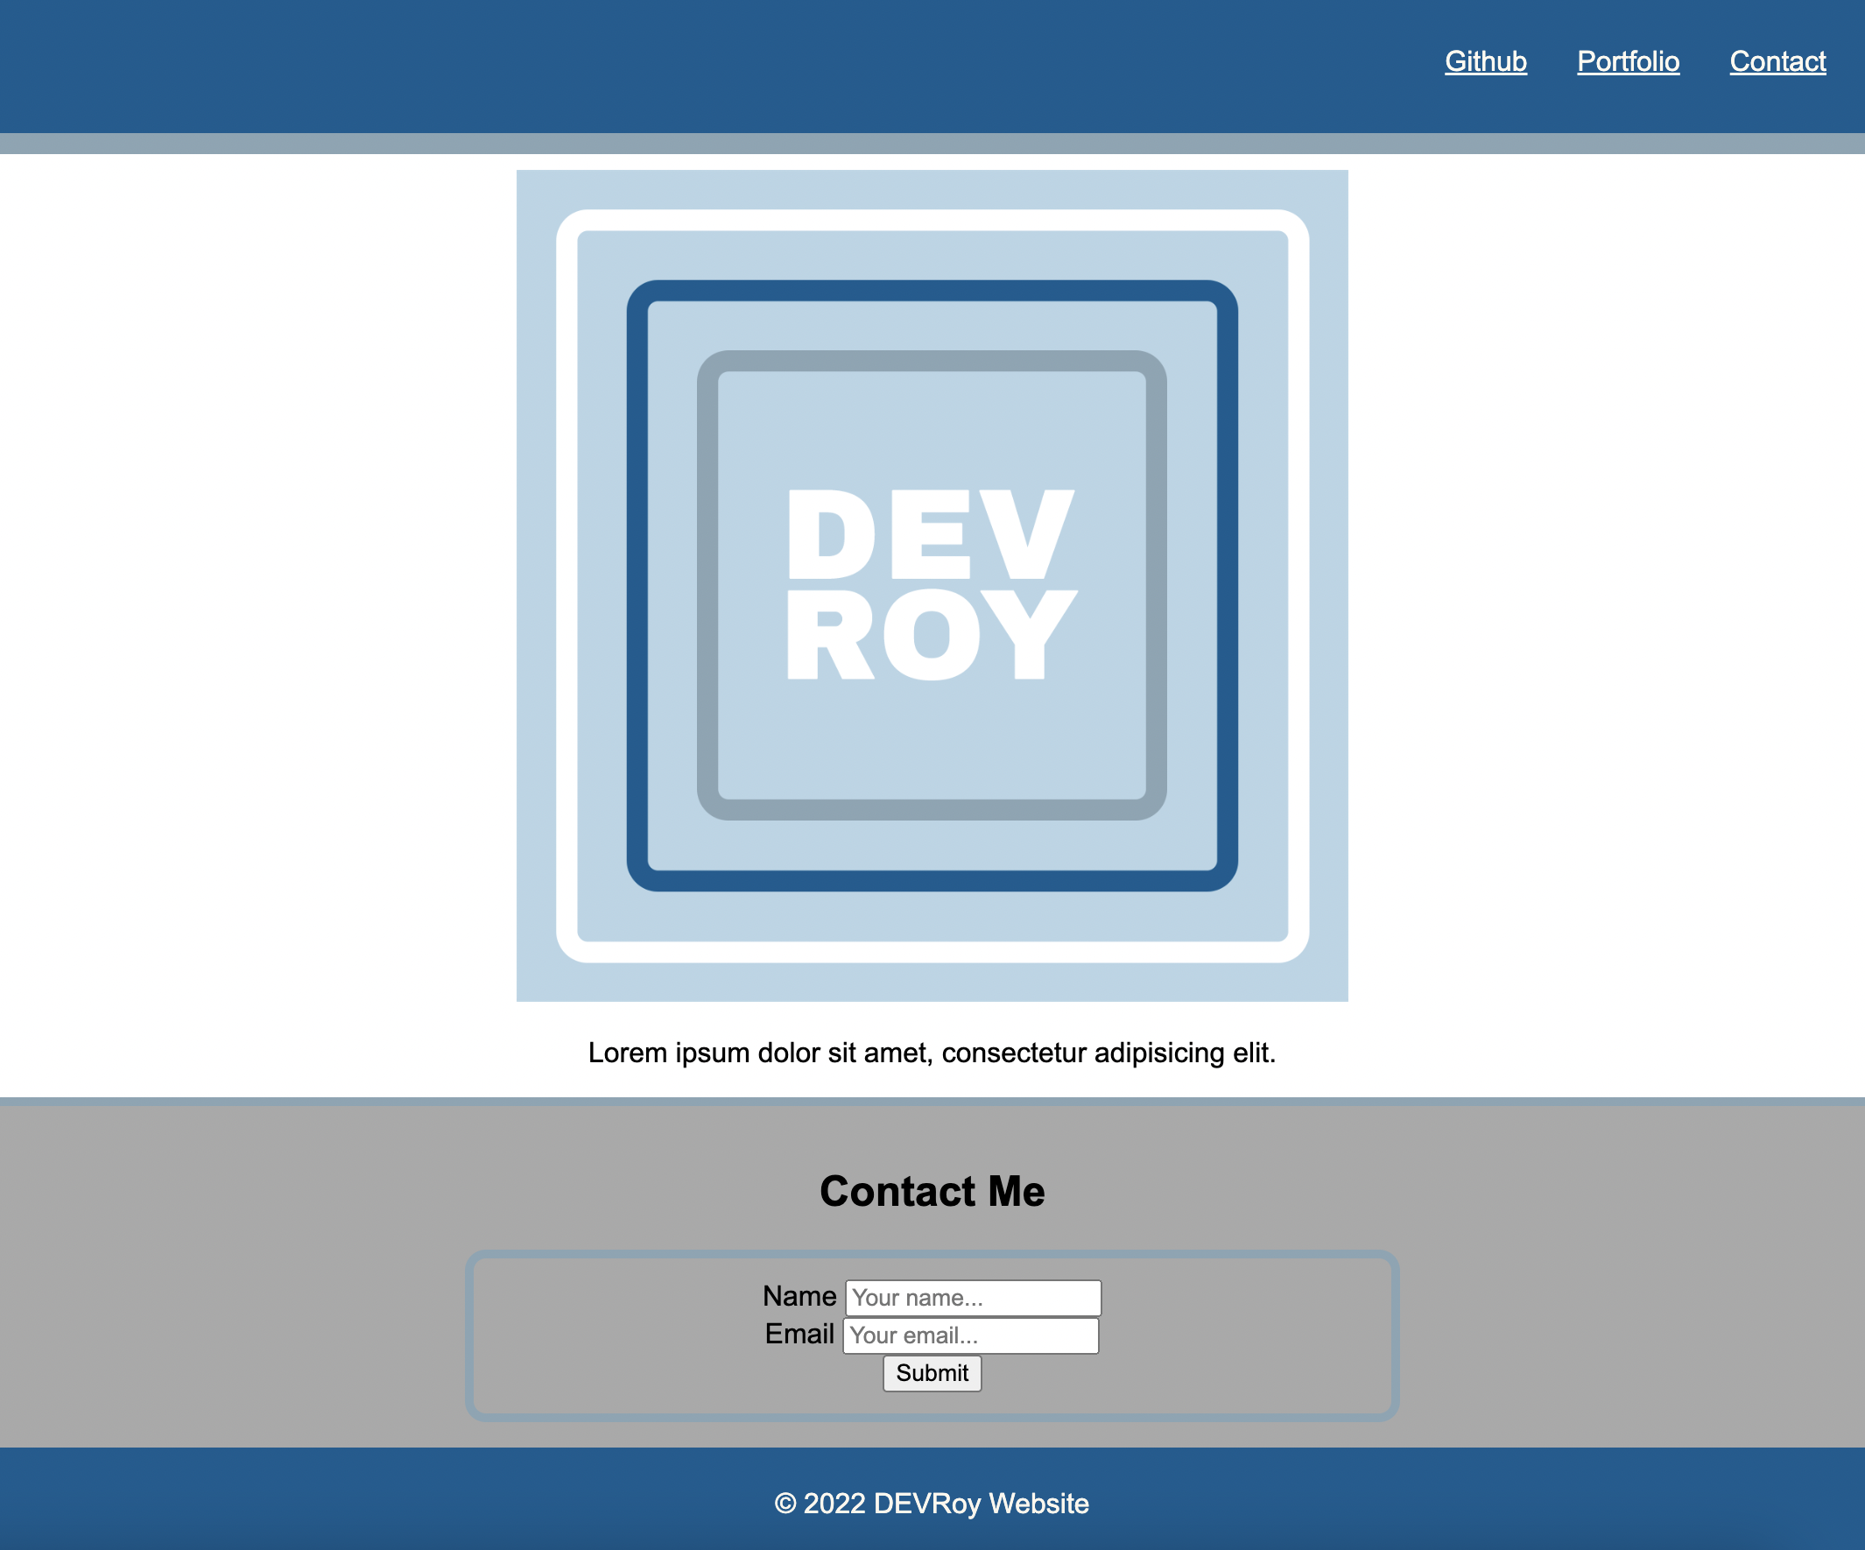Click the Email field label
Screen dimensions: 1865x1550
[799, 1334]
